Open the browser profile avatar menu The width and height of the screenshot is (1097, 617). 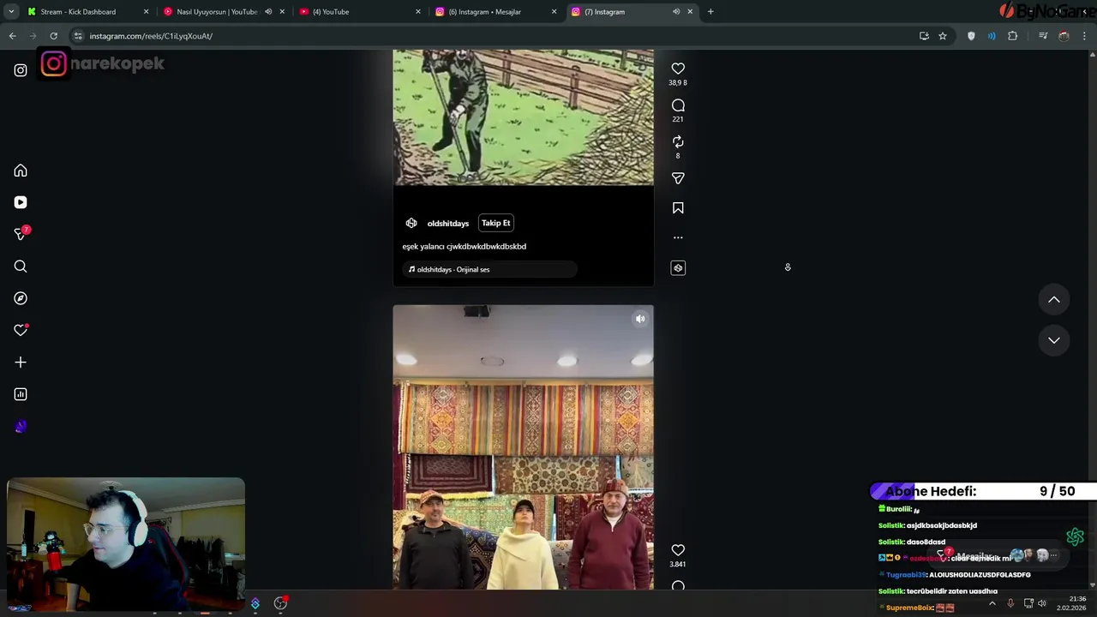[1064, 36]
